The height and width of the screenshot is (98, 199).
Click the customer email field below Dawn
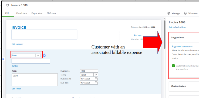coord(31,61)
